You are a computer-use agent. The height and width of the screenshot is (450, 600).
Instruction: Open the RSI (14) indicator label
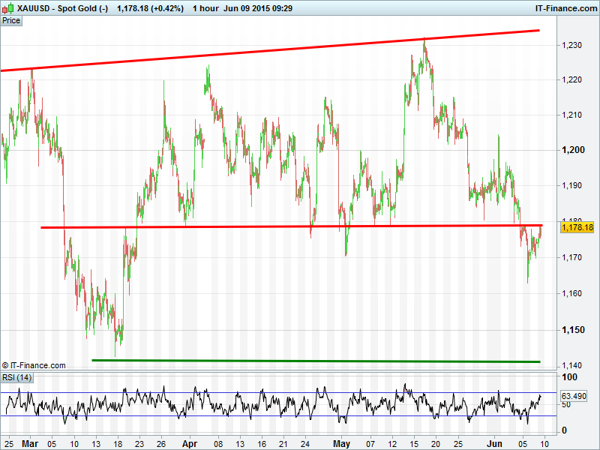[x=16, y=376]
